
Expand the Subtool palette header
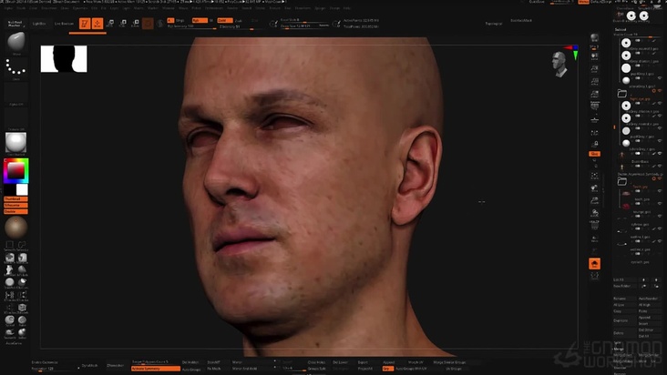click(621, 29)
